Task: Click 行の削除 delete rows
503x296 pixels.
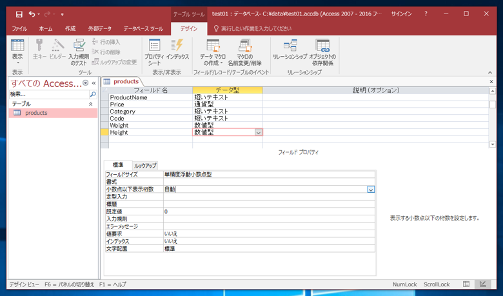Action: [x=106, y=52]
